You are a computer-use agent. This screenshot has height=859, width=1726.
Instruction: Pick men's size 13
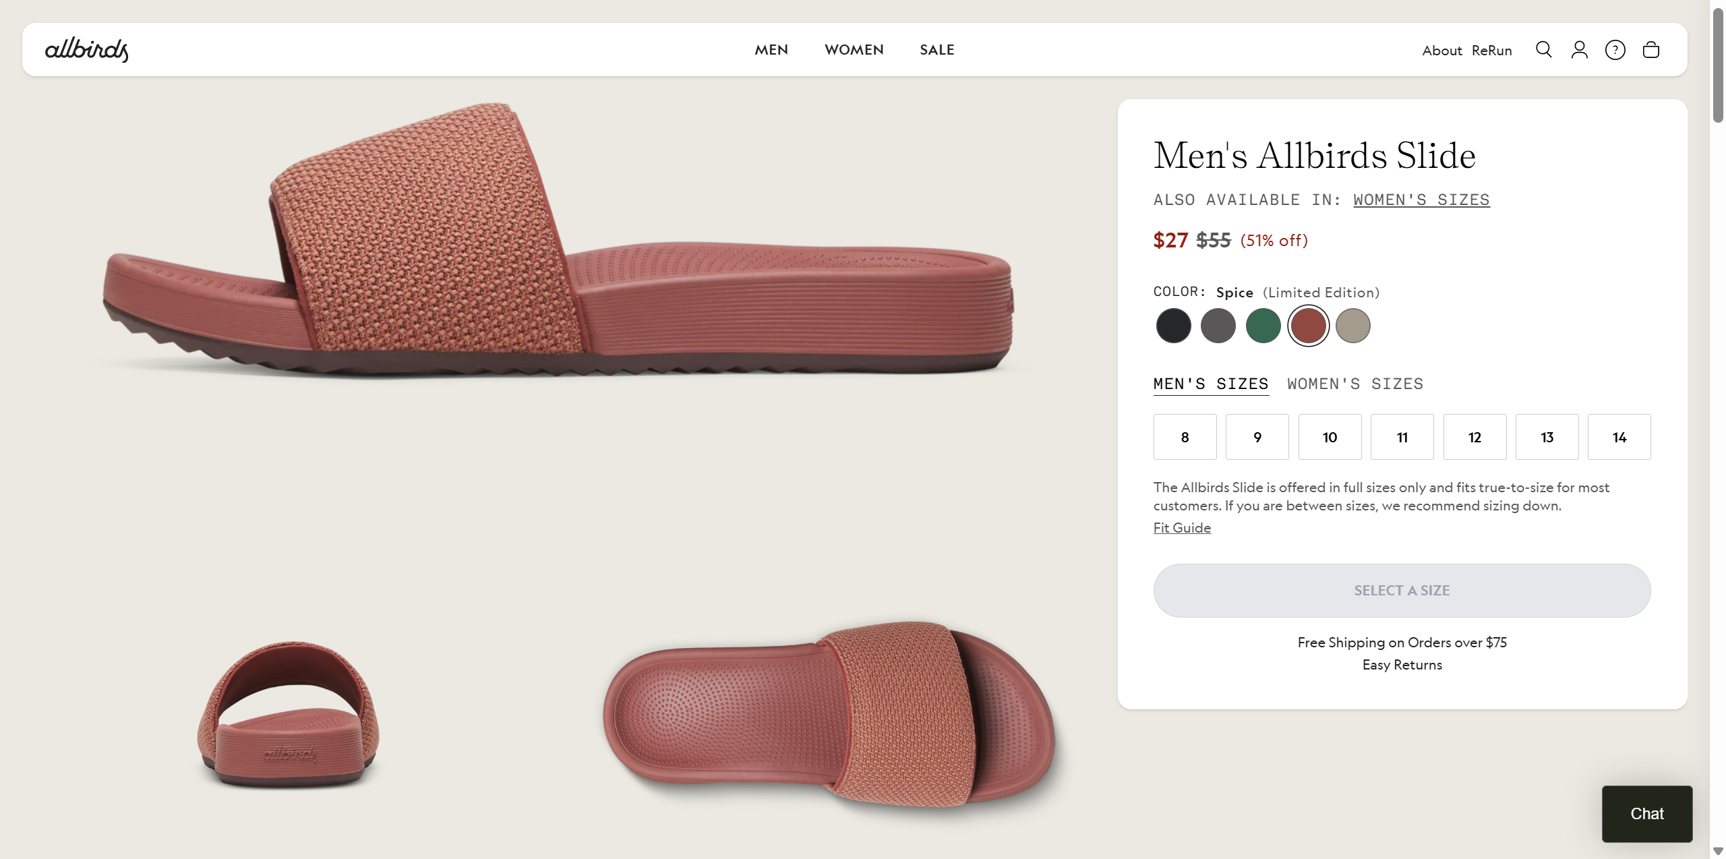coord(1547,437)
